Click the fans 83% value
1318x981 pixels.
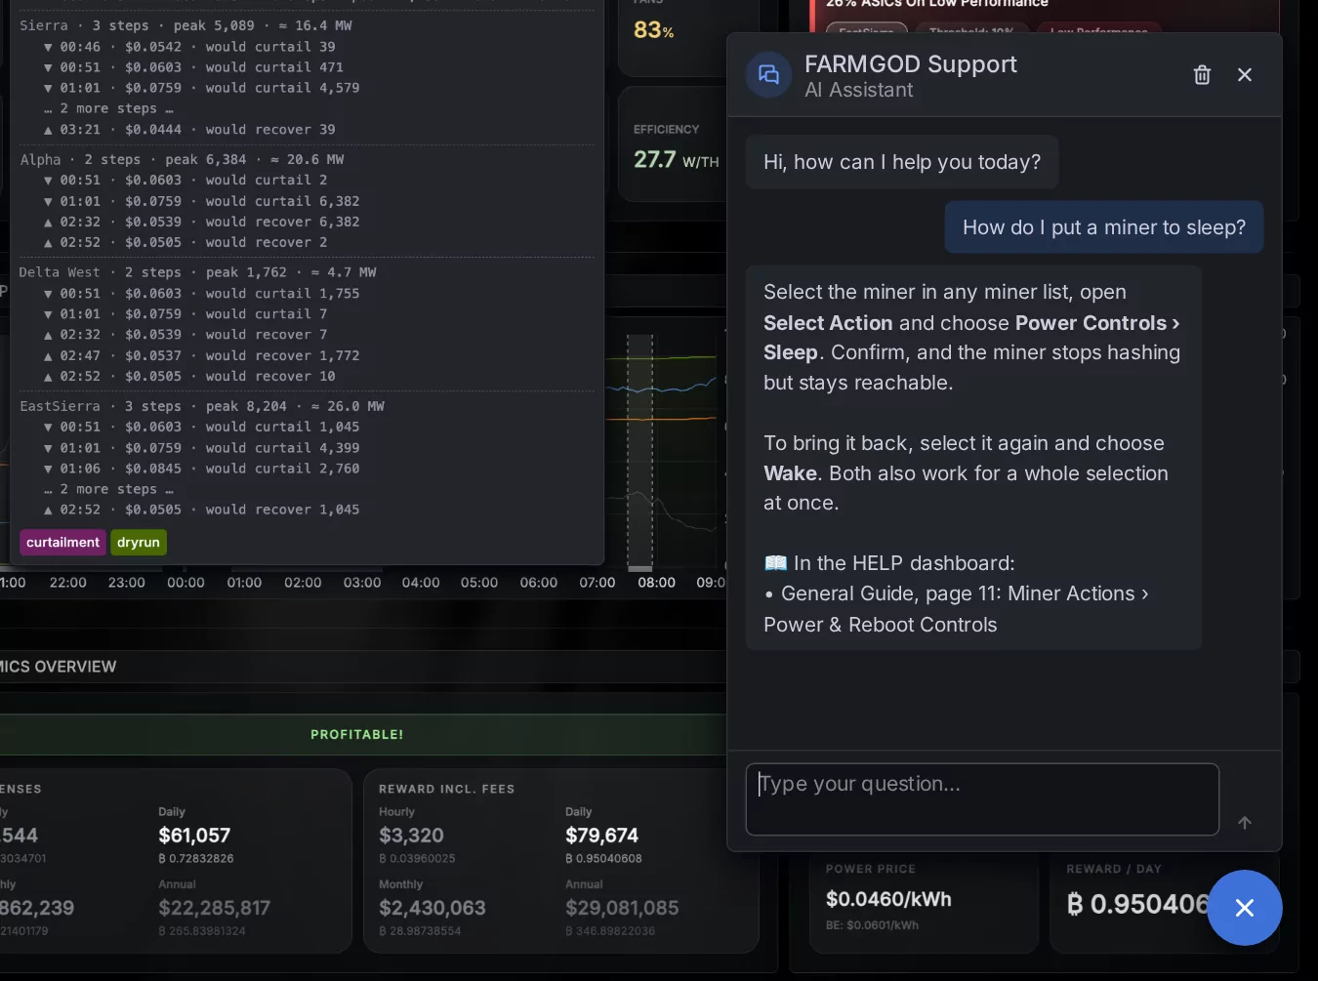point(654,30)
